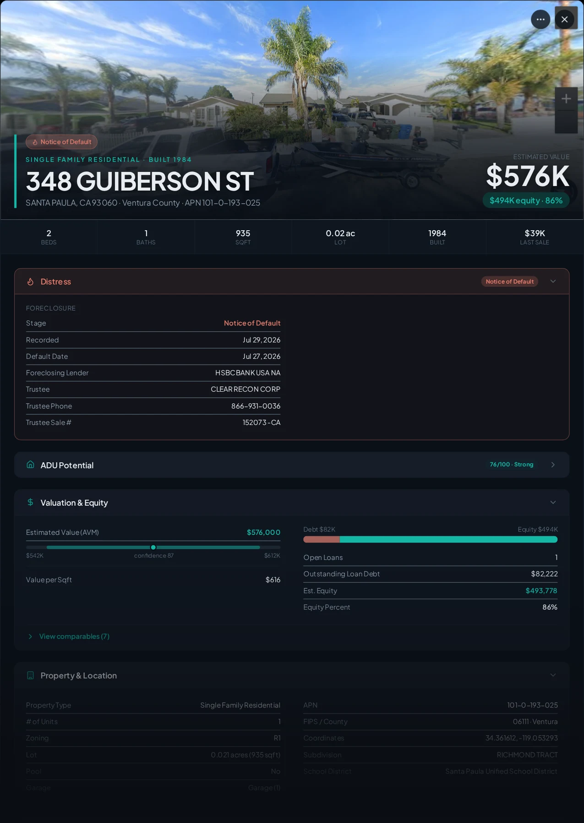Click the Value per Sqft $616 value
Viewport: 584px width, 823px height.
pos(273,579)
